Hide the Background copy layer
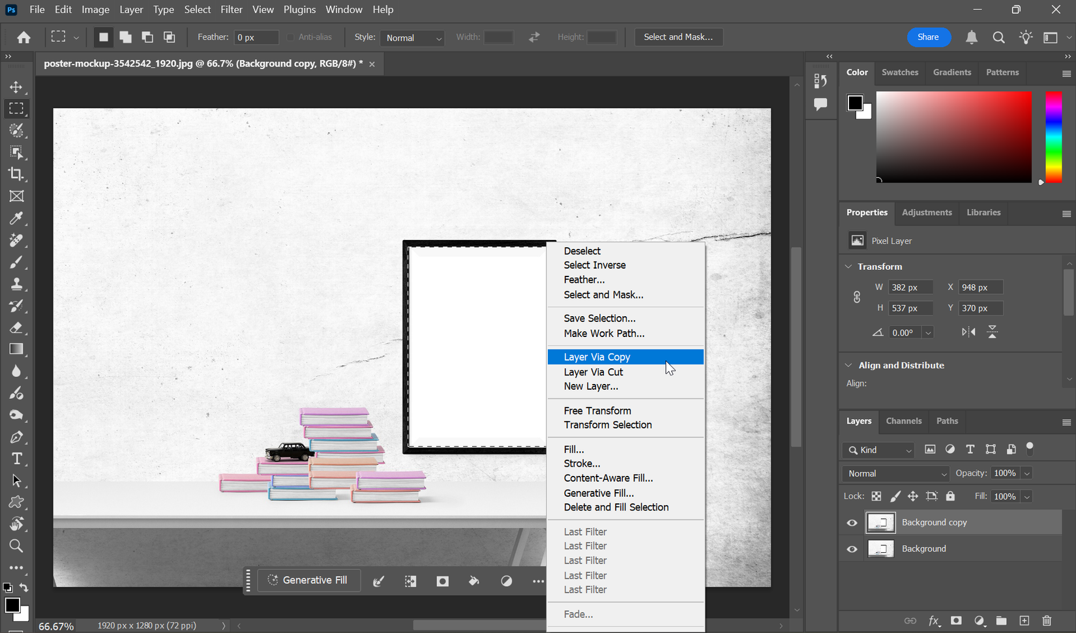Screen dimensions: 1076x633 [852, 522]
